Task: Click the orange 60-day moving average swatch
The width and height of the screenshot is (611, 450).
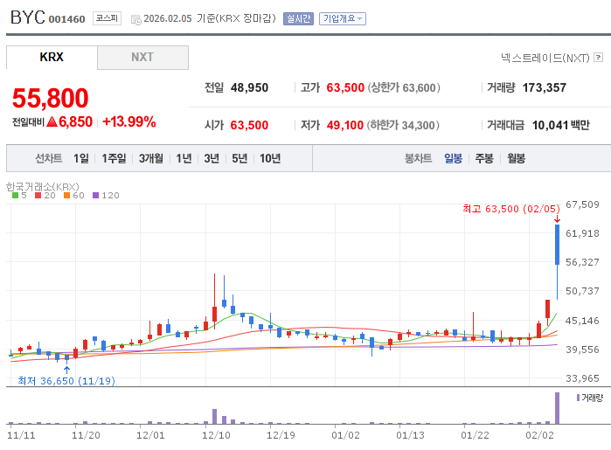Action: point(66,195)
